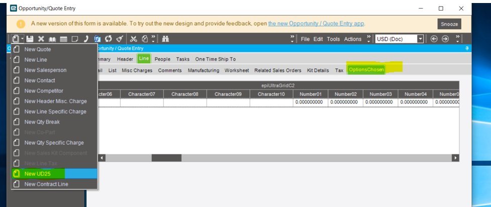The height and width of the screenshot is (207, 491).
Task: Click the Character07 column header
Action: (x=142, y=94)
